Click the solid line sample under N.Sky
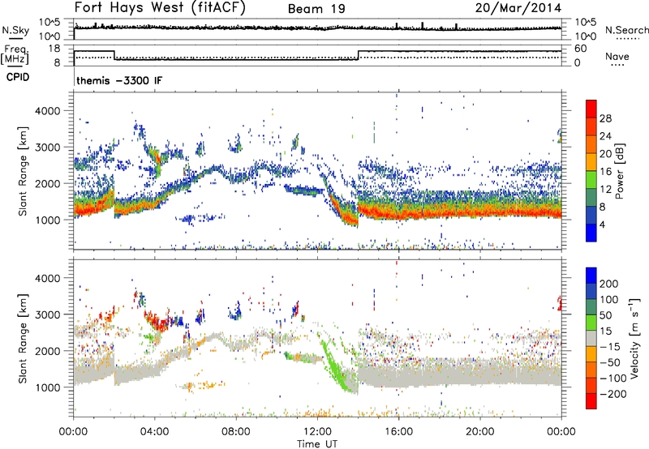 pyautogui.click(x=15, y=38)
